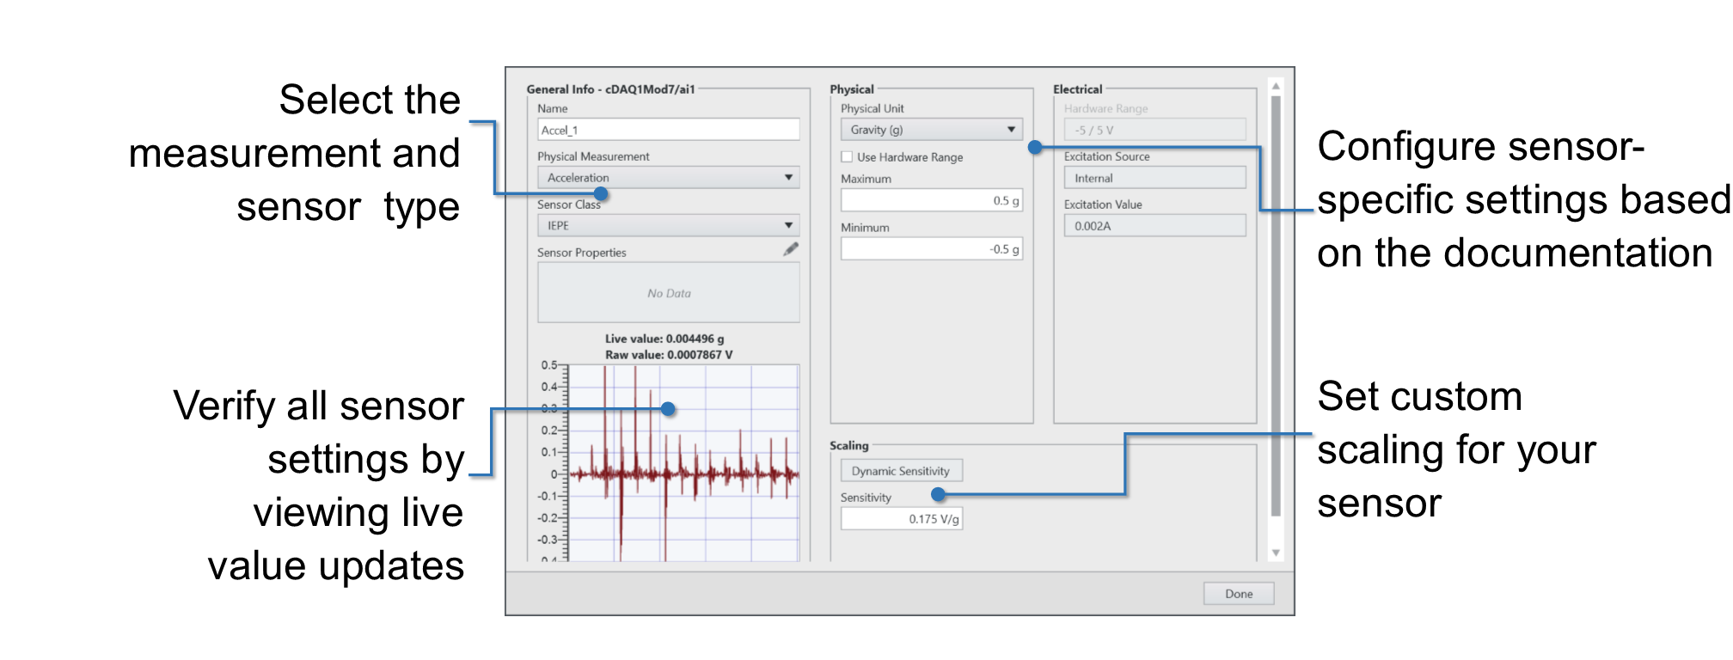The width and height of the screenshot is (1733, 660).
Task: Click the Name field containing Accel_1
Action: tap(668, 130)
